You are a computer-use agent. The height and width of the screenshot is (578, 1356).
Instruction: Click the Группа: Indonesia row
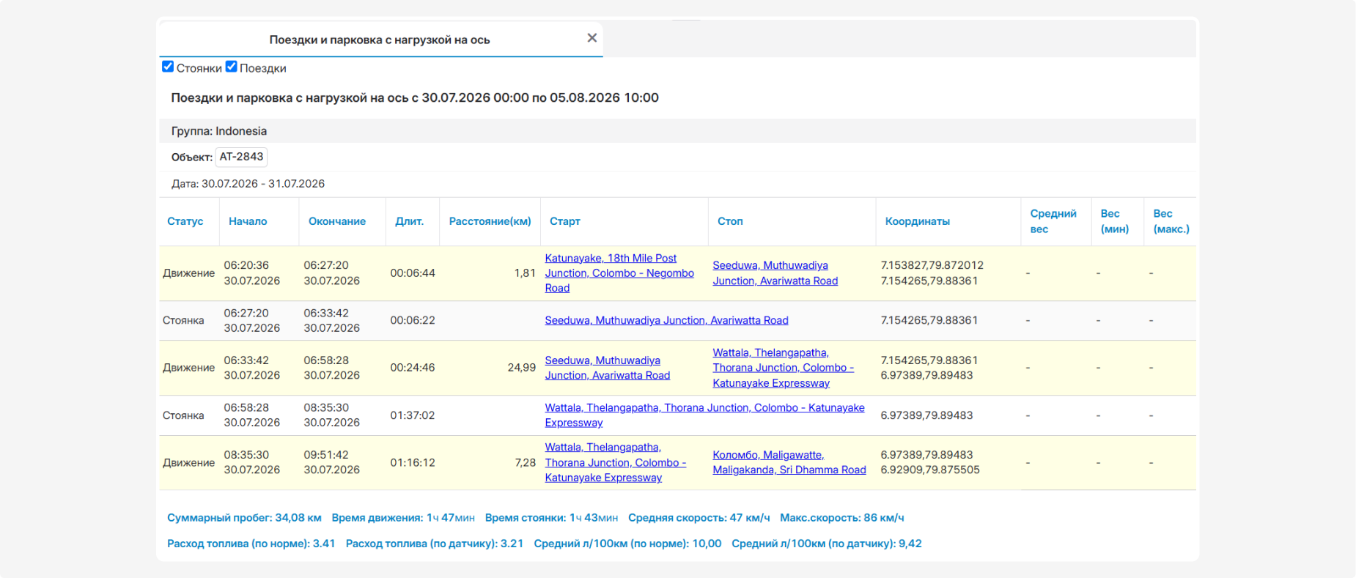678,131
